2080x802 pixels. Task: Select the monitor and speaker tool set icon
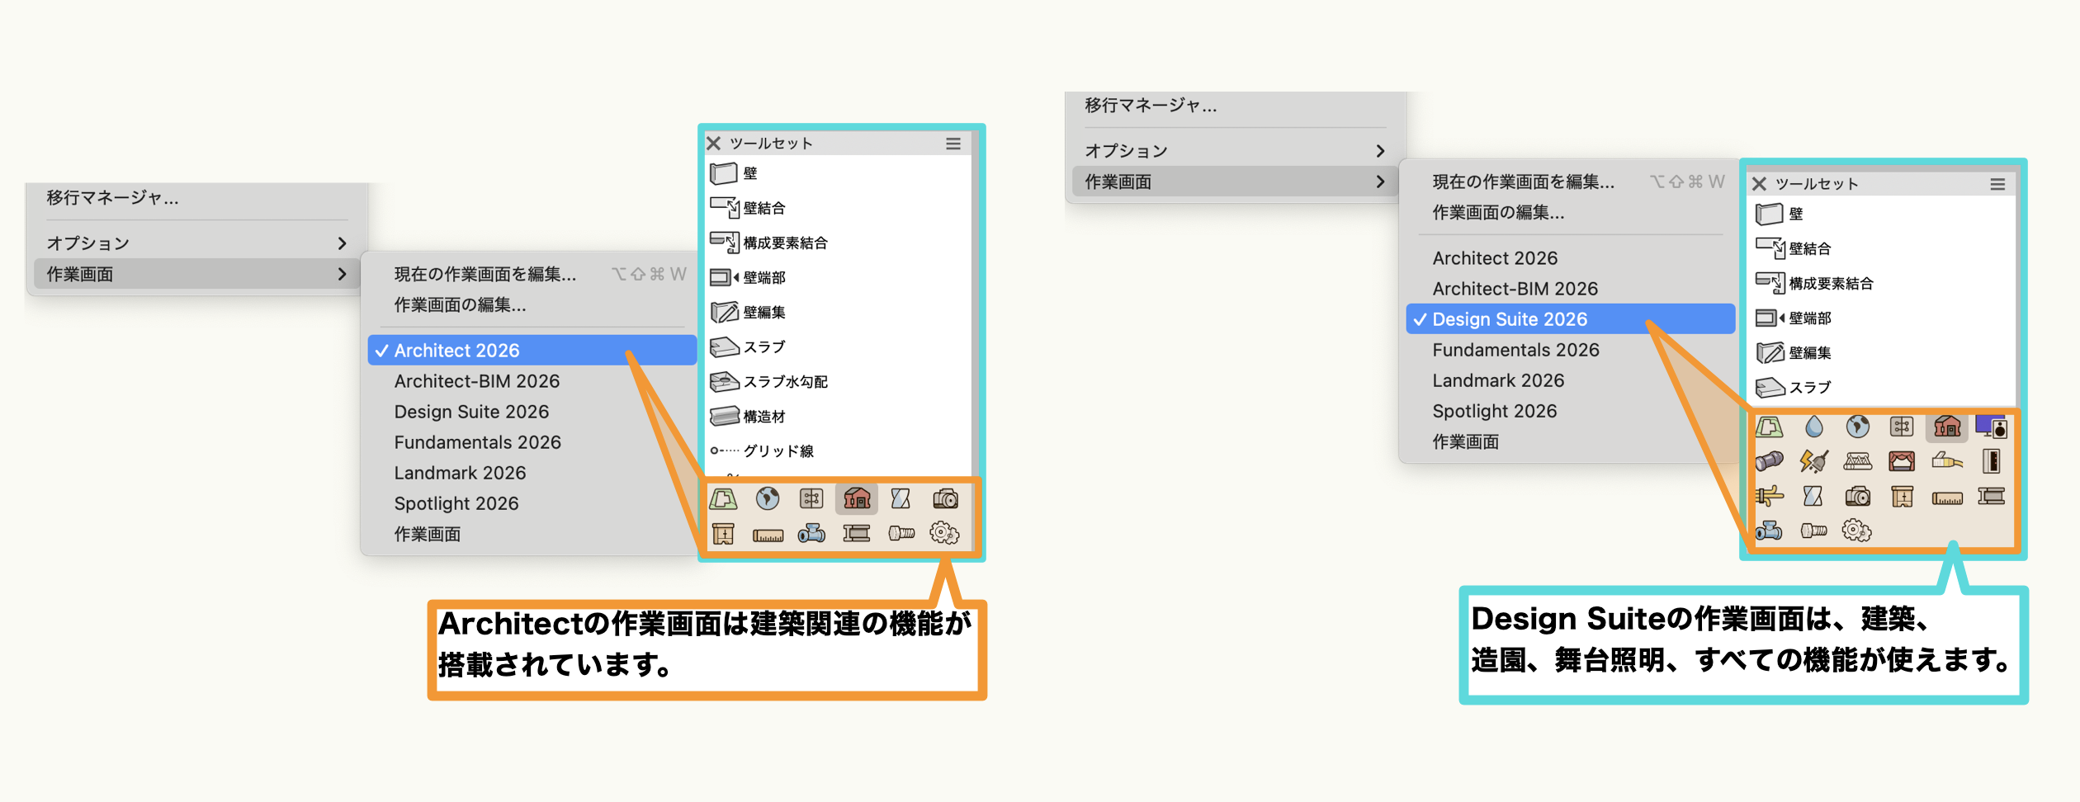coord(1991,427)
